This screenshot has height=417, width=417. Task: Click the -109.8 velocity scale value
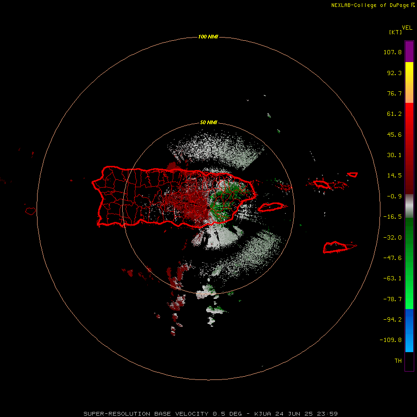[391, 340]
